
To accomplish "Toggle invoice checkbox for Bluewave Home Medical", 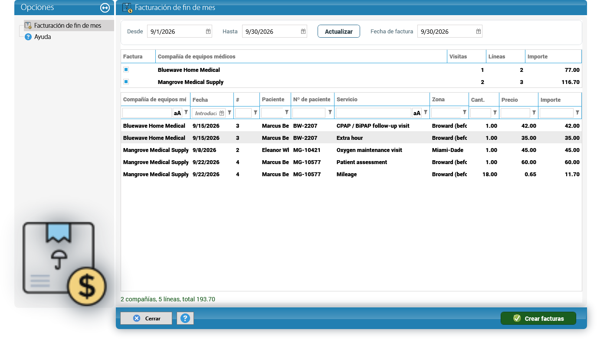I will point(126,69).
